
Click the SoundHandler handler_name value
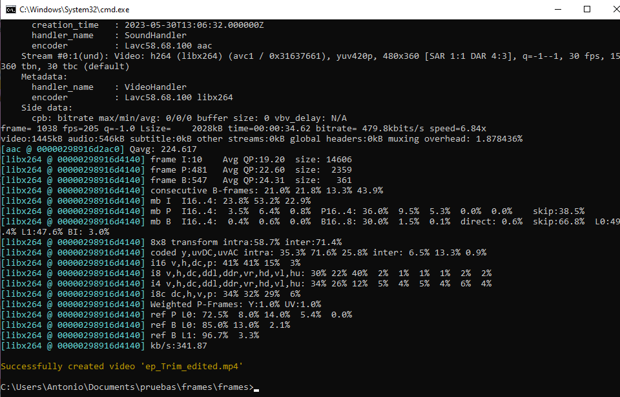pyautogui.click(x=156, y=35)
